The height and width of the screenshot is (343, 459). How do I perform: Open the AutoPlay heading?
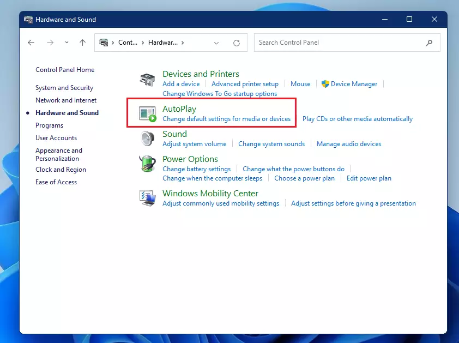pos(179,109)
